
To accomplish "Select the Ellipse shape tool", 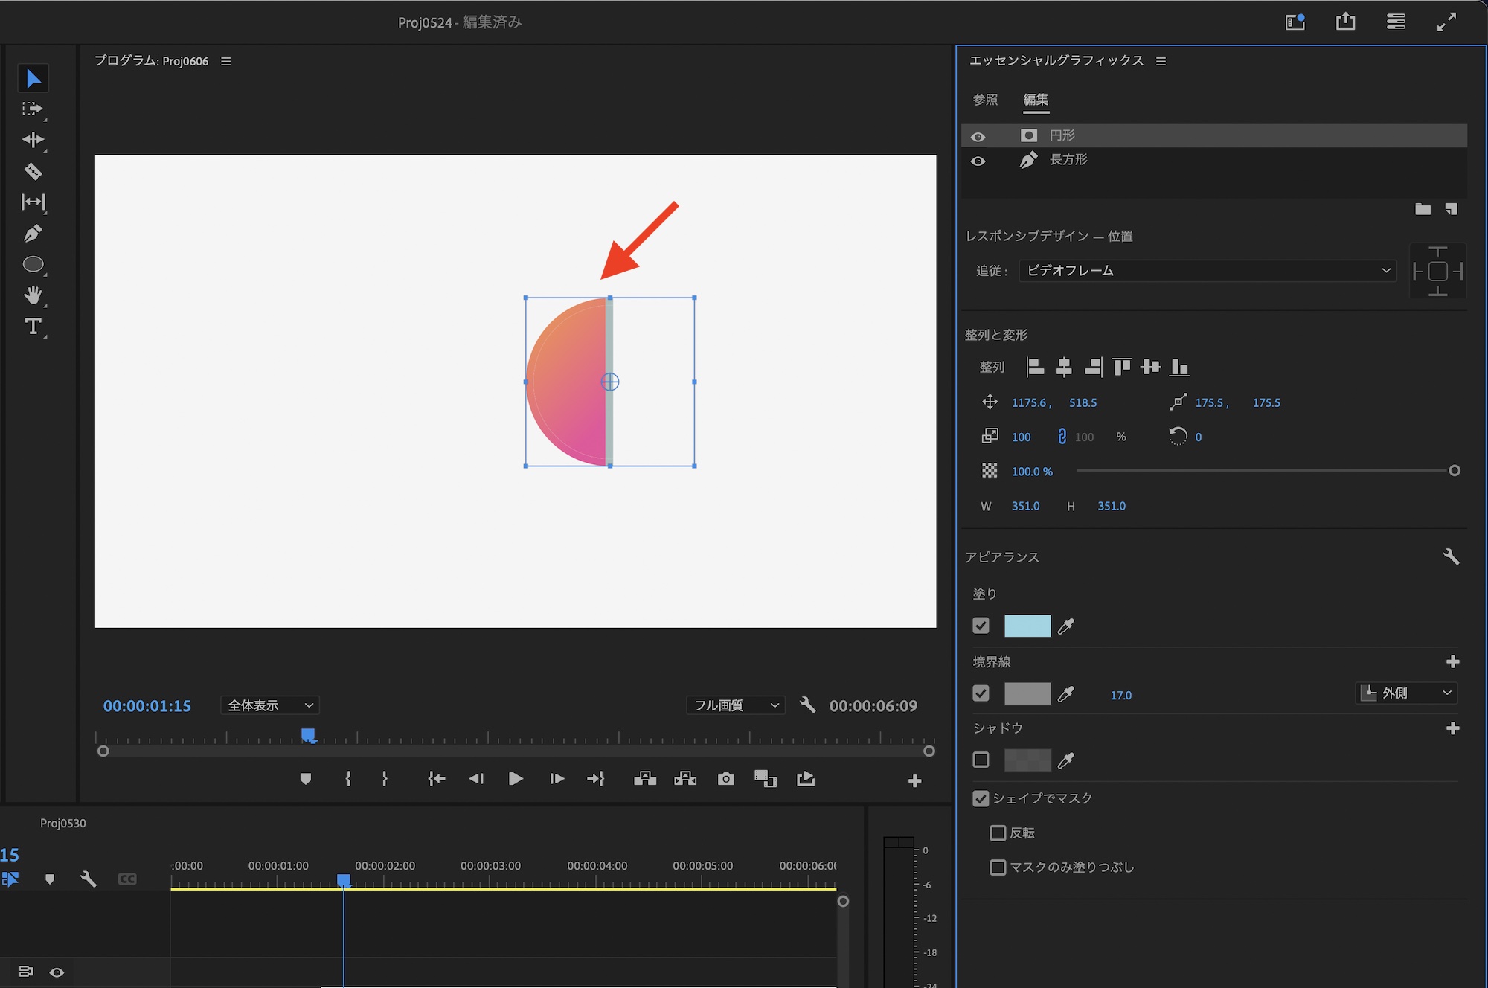I will point(33,265).
